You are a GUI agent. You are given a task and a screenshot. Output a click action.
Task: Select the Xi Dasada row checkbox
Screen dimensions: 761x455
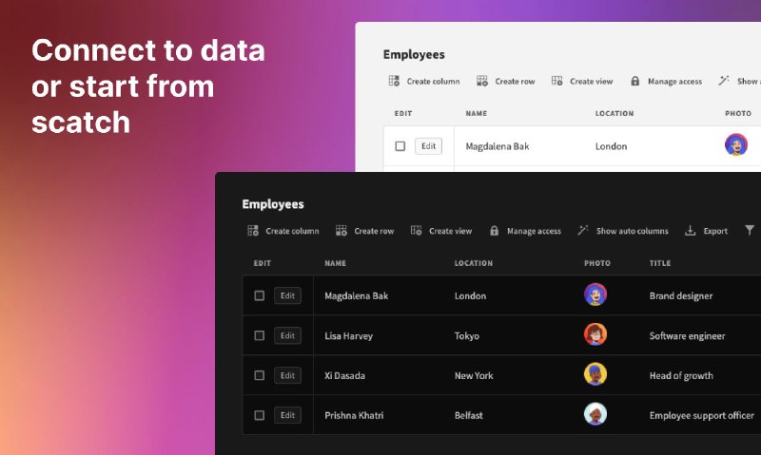(x=259, y=375)
